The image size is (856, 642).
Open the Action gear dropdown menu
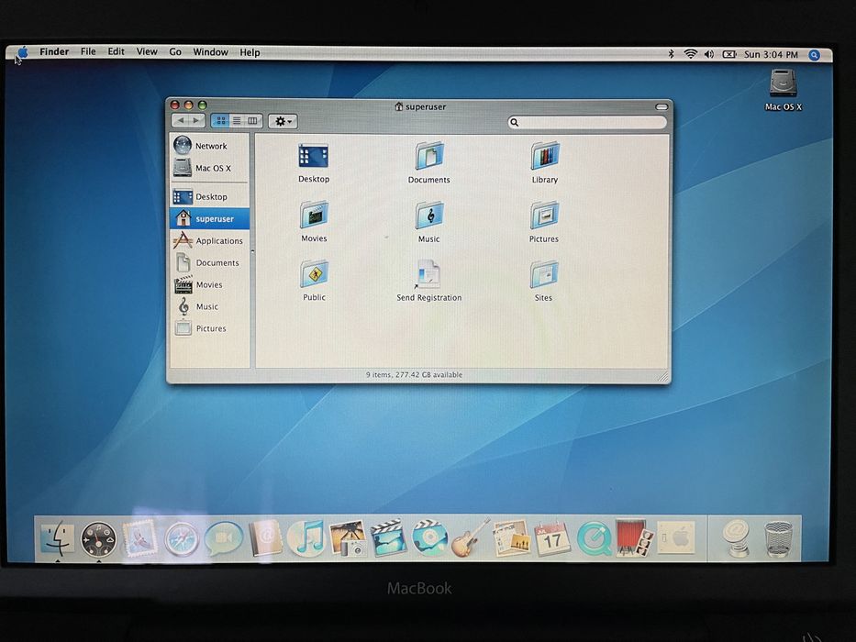[x=283, y=121]
